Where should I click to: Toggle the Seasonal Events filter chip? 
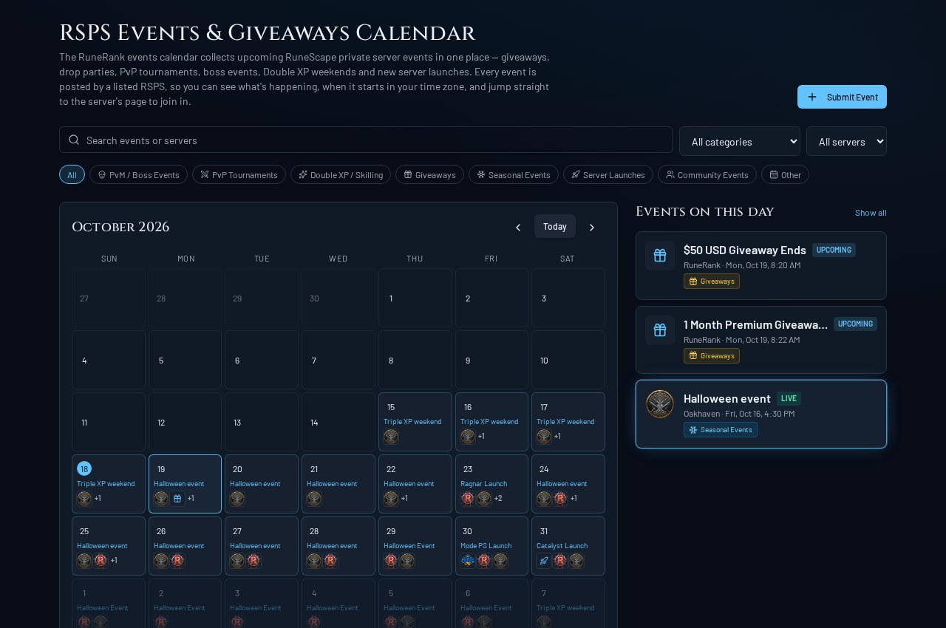pyautogui.click(x=514, y=174)
